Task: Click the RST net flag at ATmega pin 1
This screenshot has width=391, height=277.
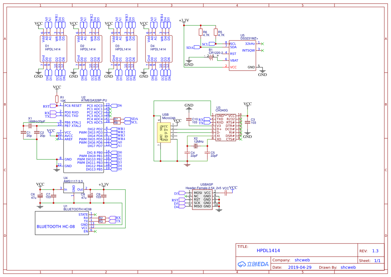Action: pyautogui.click(x=53, y=106)
